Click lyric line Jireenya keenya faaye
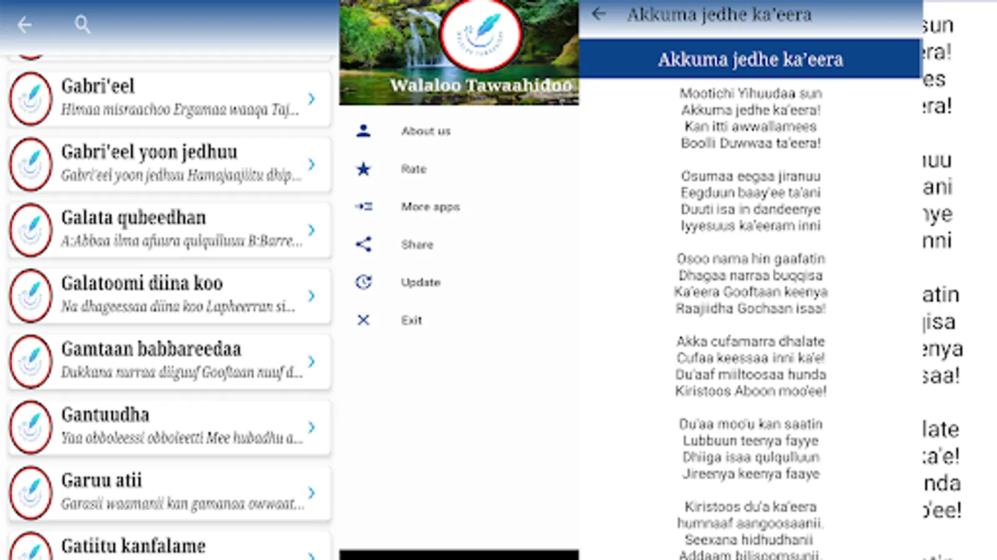This screenshot has height=560, width=997. pos(751,474)
